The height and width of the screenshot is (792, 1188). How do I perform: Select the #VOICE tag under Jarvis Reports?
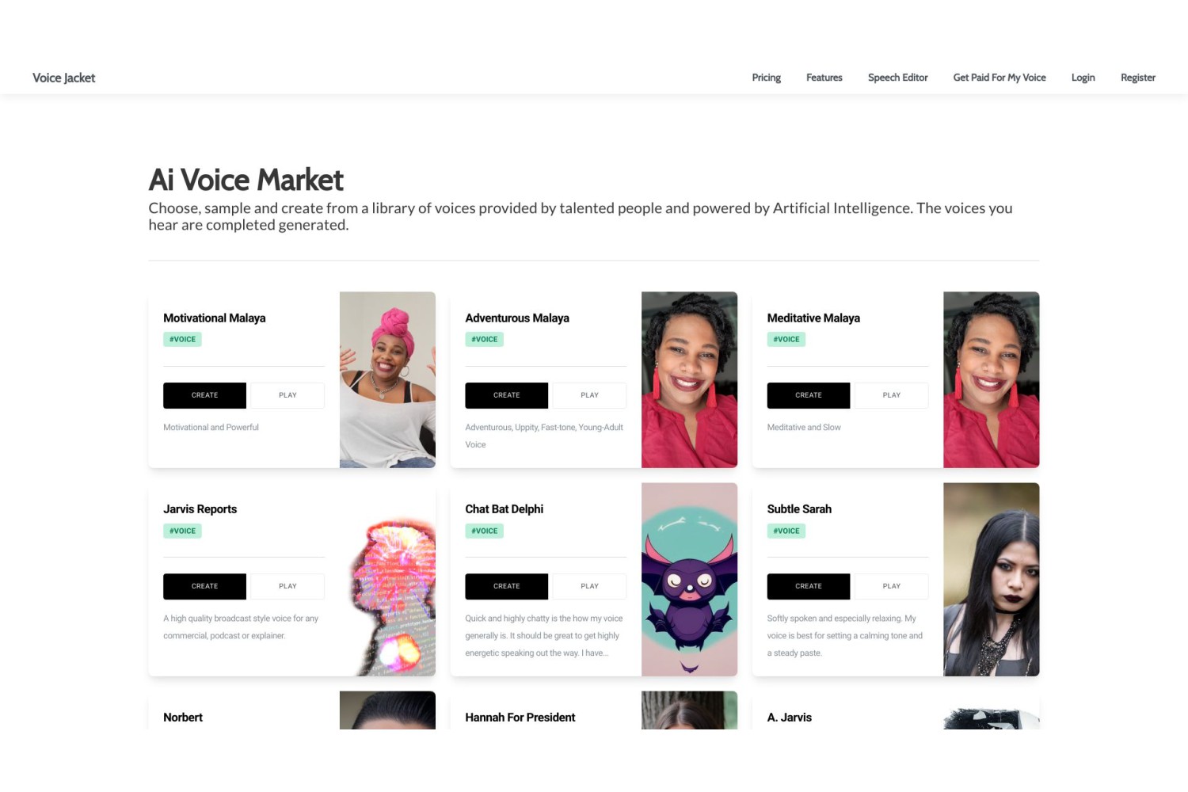point(182,531)
